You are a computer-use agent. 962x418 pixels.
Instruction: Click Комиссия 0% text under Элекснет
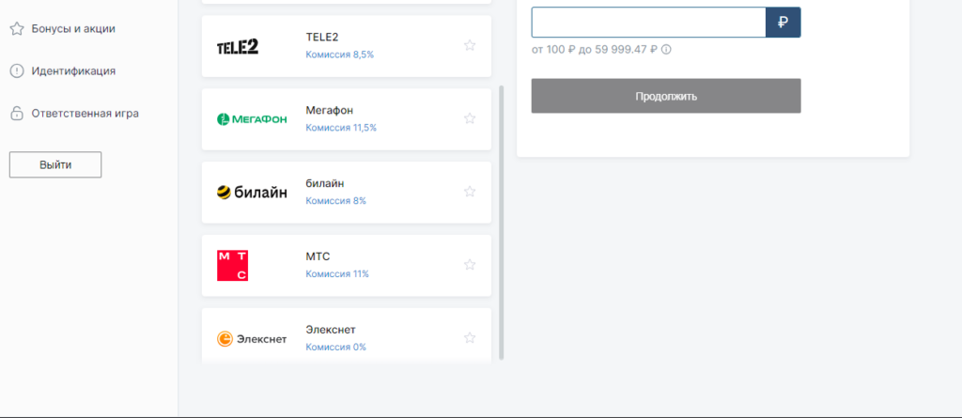tap(336, 347)
